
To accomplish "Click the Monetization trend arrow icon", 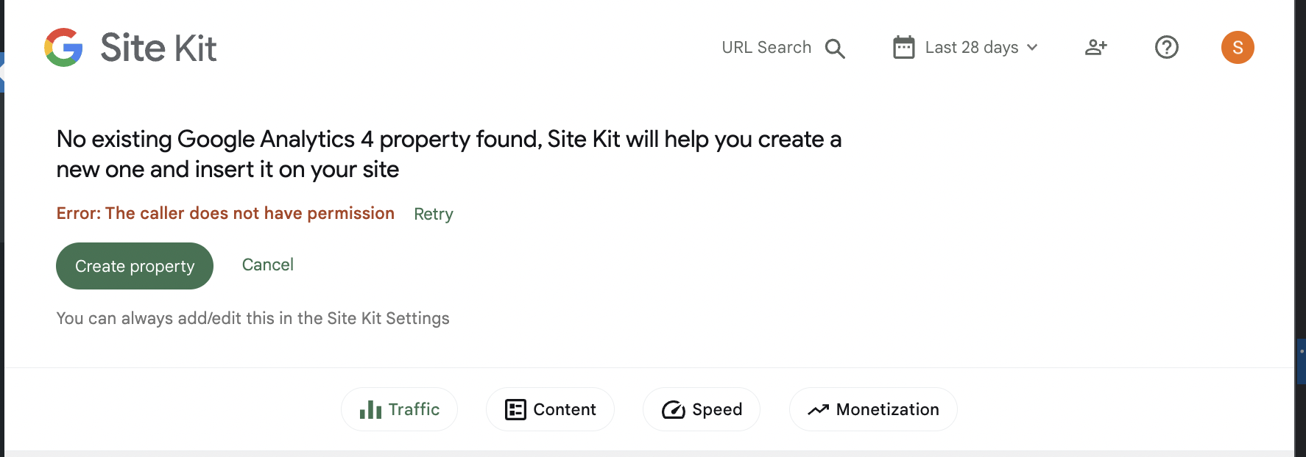I will coord(819,409).
